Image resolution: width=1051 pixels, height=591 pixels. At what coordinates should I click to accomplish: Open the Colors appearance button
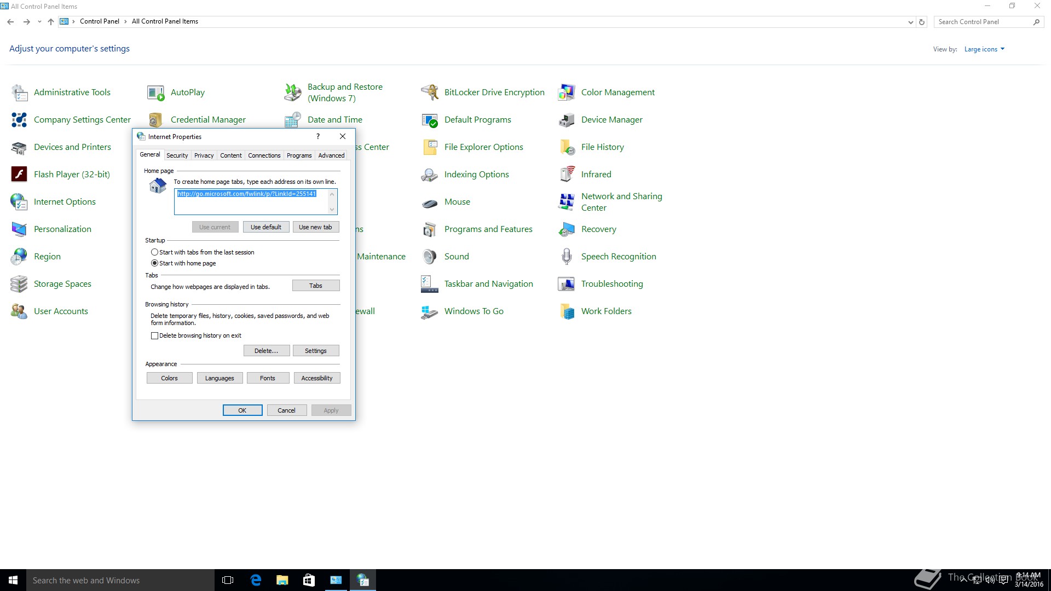[170, 378]
